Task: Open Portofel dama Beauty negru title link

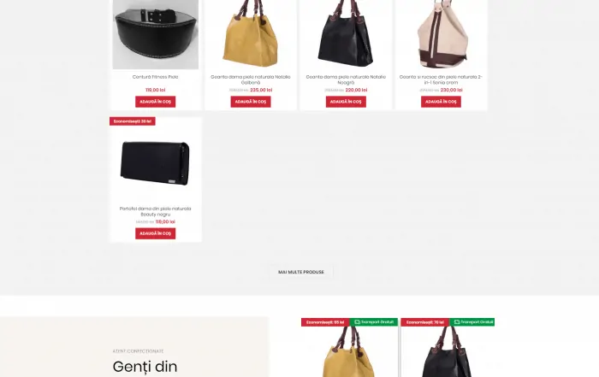Action: click(156, 211)
